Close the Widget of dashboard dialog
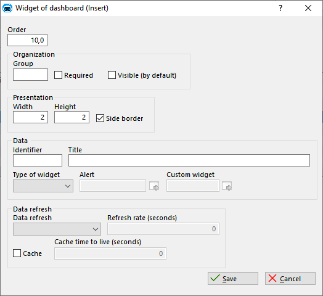 coord(308,8)
